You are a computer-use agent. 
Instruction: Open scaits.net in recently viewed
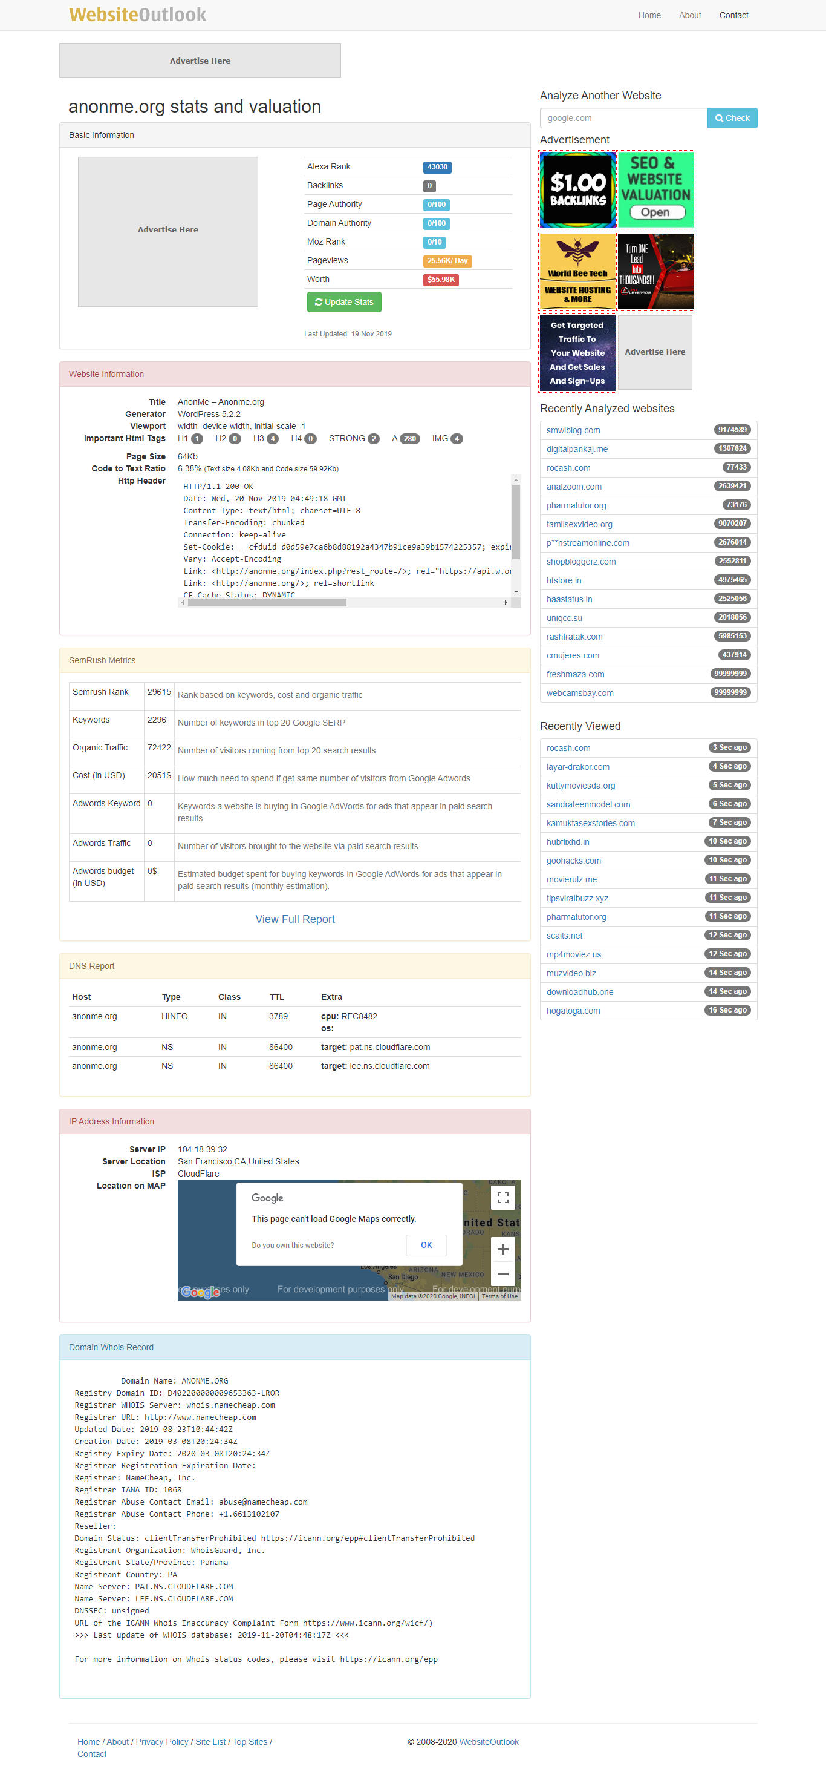pyautogui.click(x=564, y=935)
